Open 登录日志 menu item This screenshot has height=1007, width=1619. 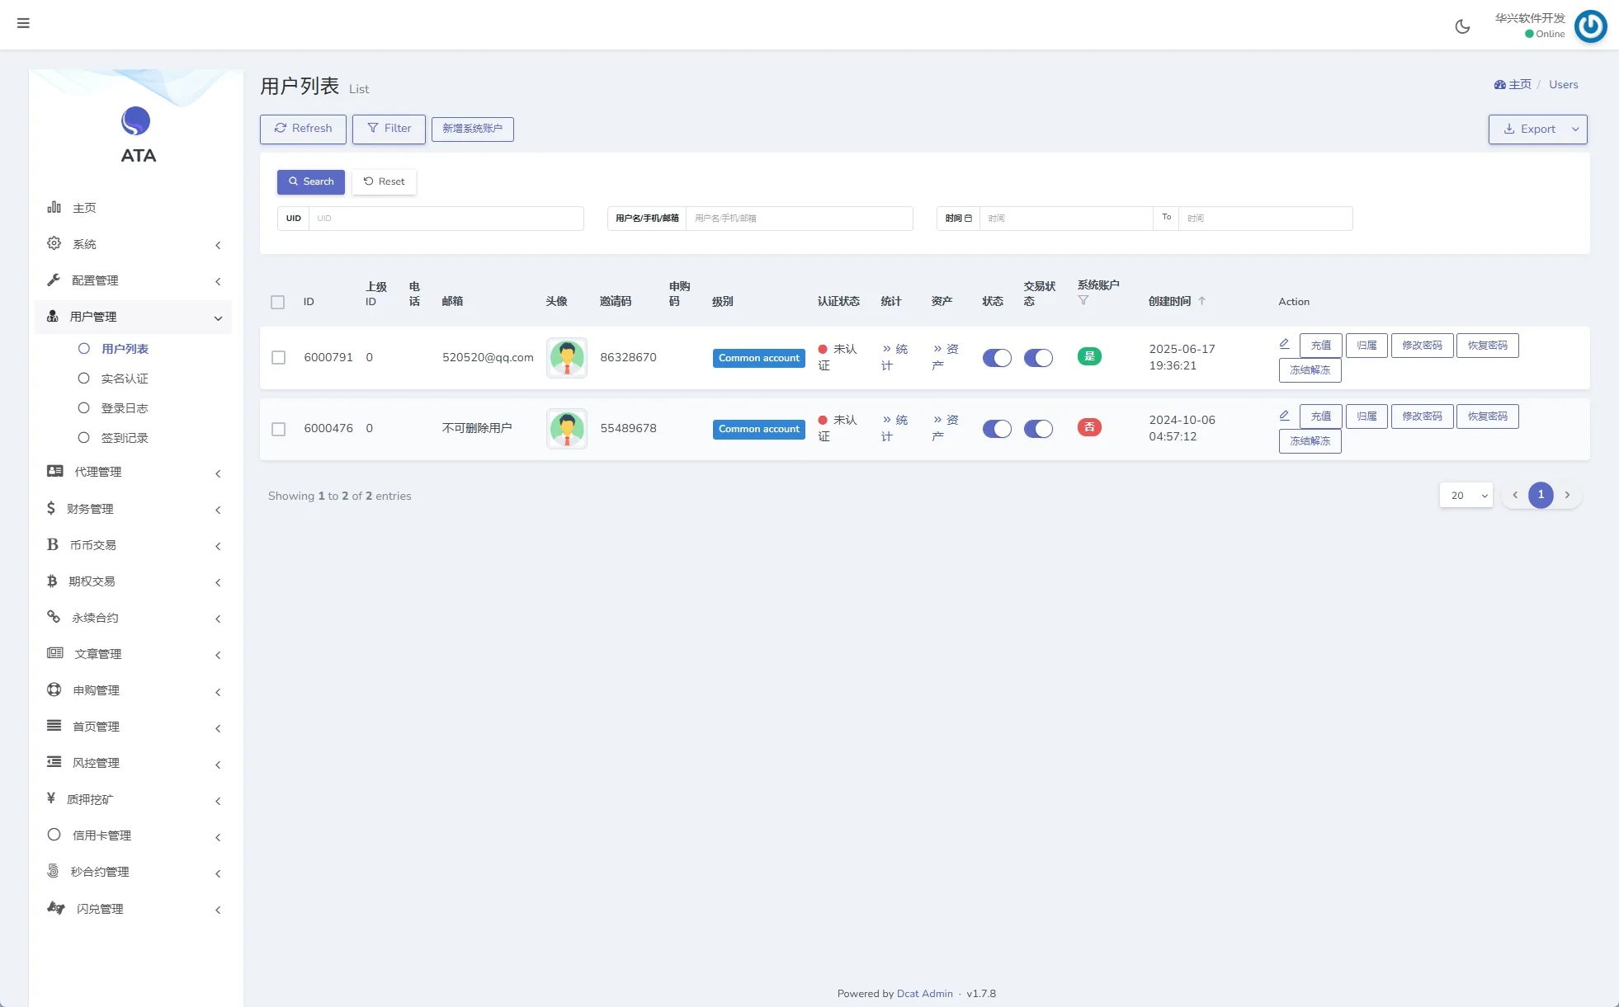(125, 408)
